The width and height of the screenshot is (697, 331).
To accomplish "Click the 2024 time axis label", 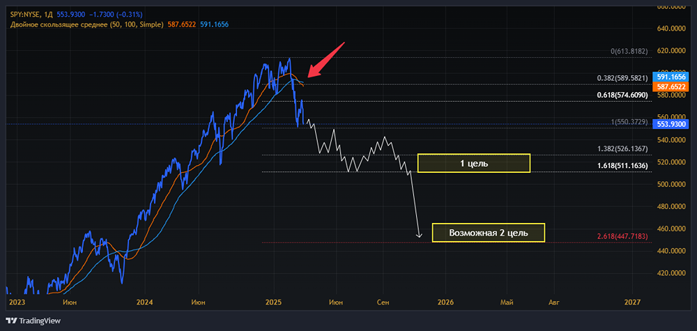I will (145, 302).
